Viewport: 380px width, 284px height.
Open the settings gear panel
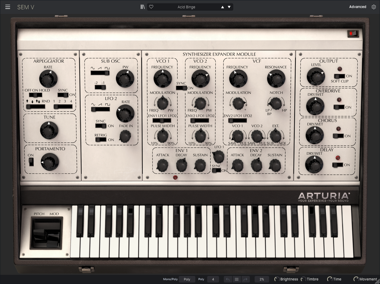(x=374, y=7)
